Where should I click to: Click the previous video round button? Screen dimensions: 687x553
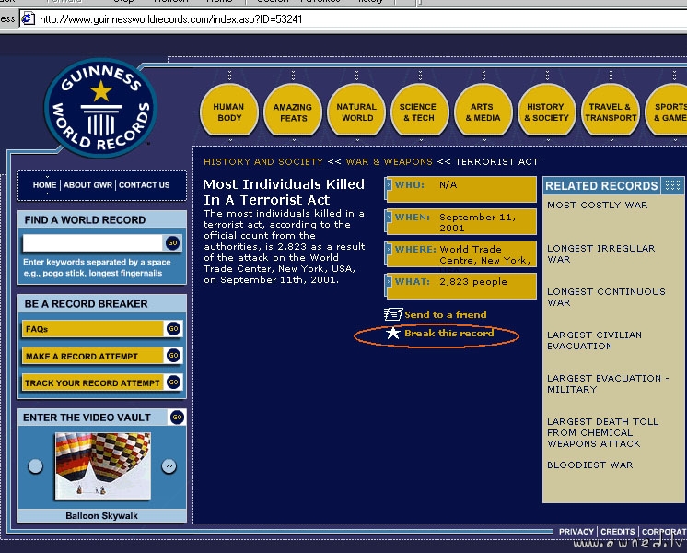point(36,465)
